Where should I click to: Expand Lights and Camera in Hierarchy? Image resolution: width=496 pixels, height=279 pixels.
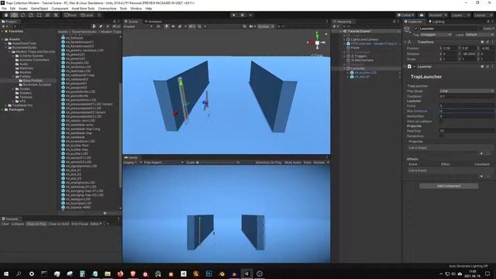(344, 40)
